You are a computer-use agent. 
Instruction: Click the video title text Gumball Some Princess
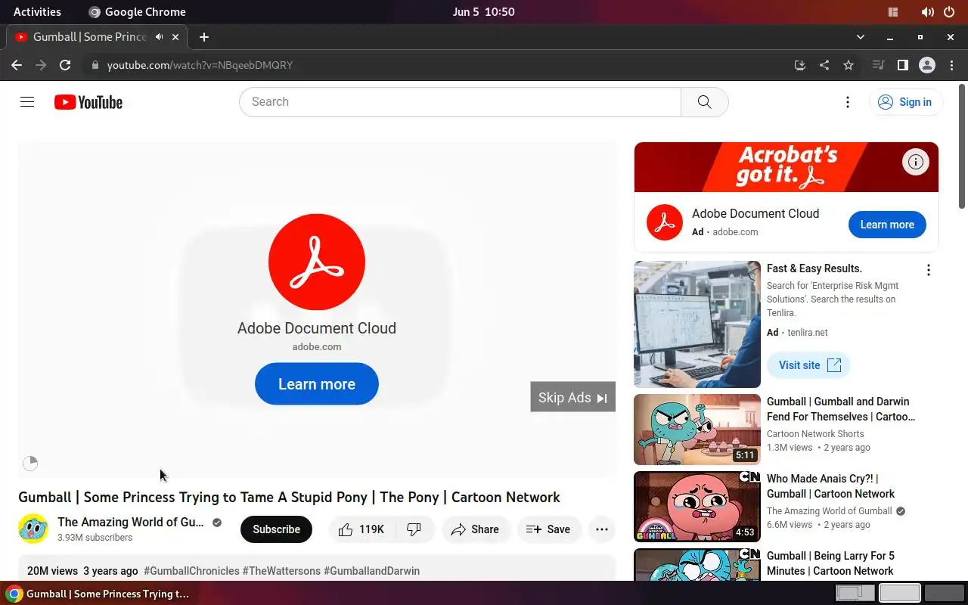point(289,497)
